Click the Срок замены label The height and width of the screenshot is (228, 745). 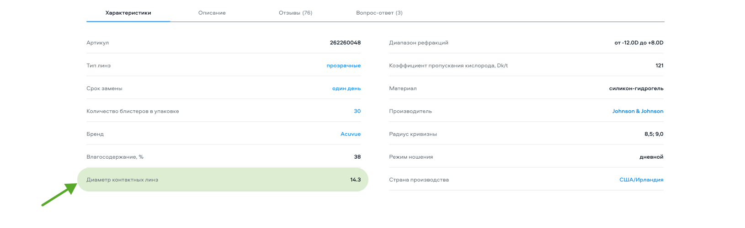(104, 88)
